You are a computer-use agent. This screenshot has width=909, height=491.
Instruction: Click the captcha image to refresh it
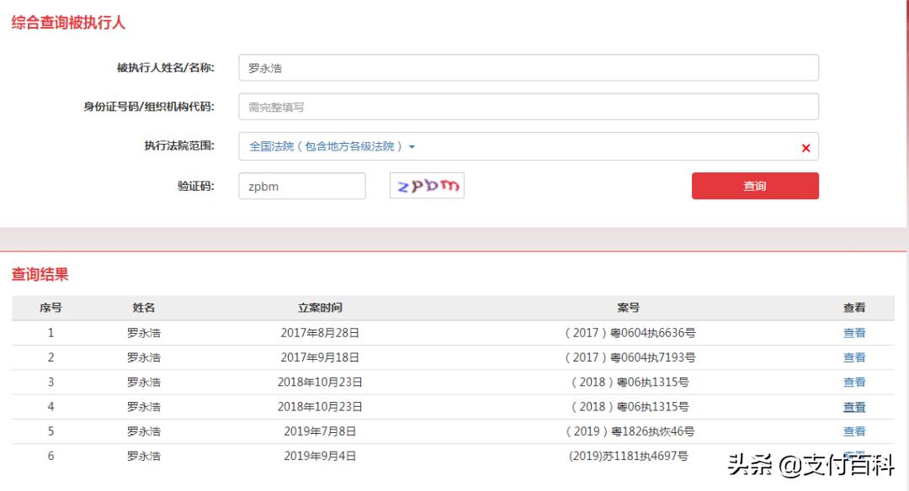pos(426,186)
